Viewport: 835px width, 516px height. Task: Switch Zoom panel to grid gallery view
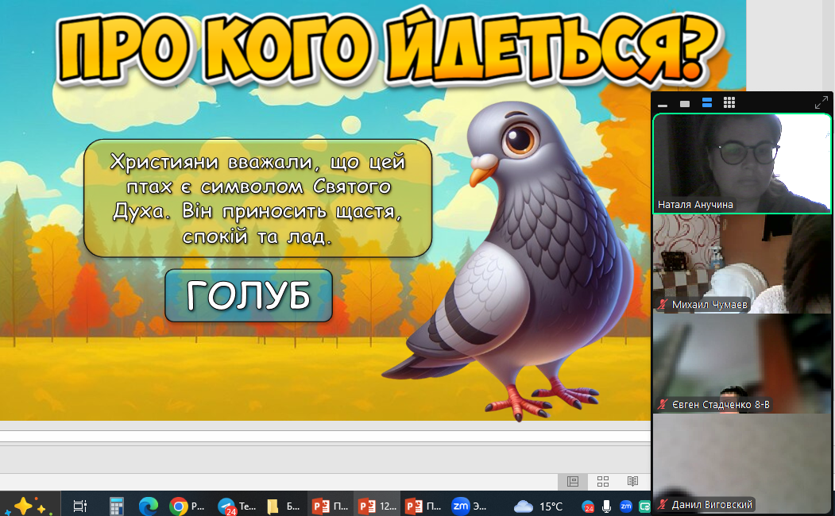729,103
